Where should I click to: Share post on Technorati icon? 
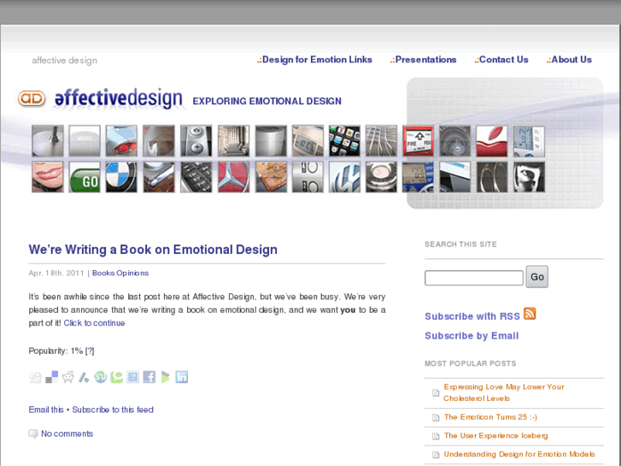(x=116, y=377)
